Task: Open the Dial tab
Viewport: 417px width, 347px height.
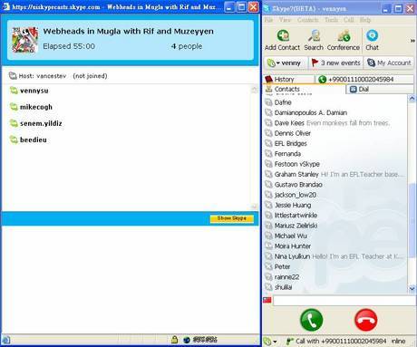Action: pyautogui.click(x=380, y=89)
